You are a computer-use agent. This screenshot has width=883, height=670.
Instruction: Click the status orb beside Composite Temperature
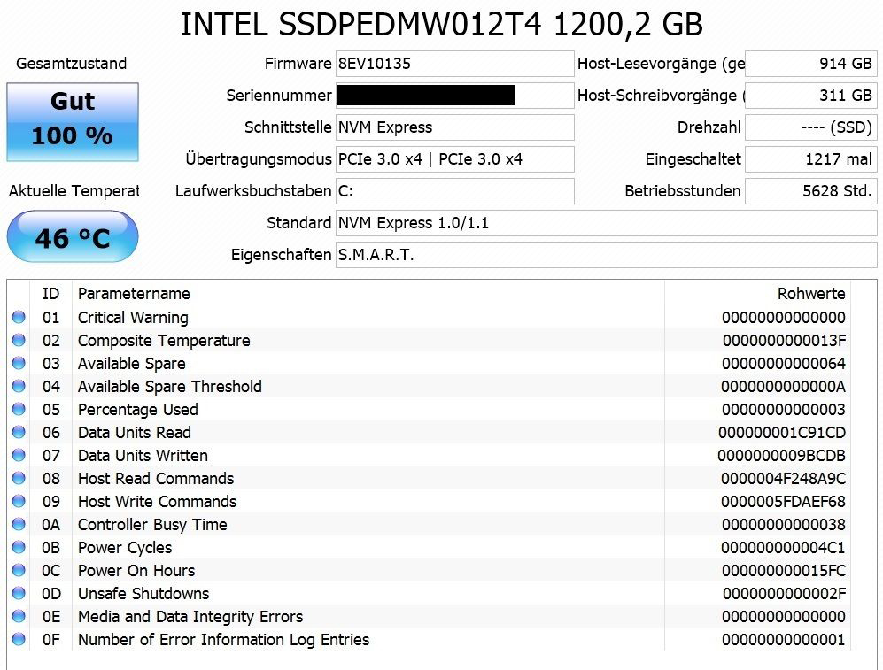[19, 341]
